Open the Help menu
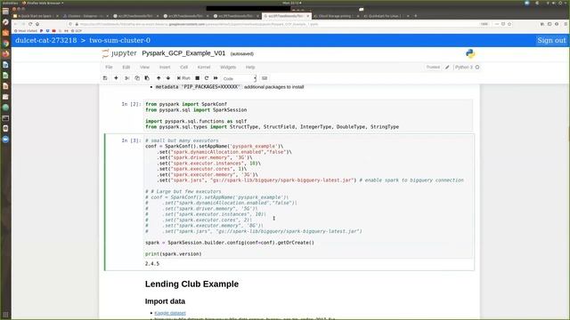Screen dimensions: 570x320 pyautogui.click(x=250, y=68)
